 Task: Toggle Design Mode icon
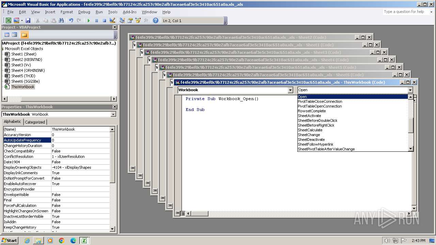coord(112,21)
